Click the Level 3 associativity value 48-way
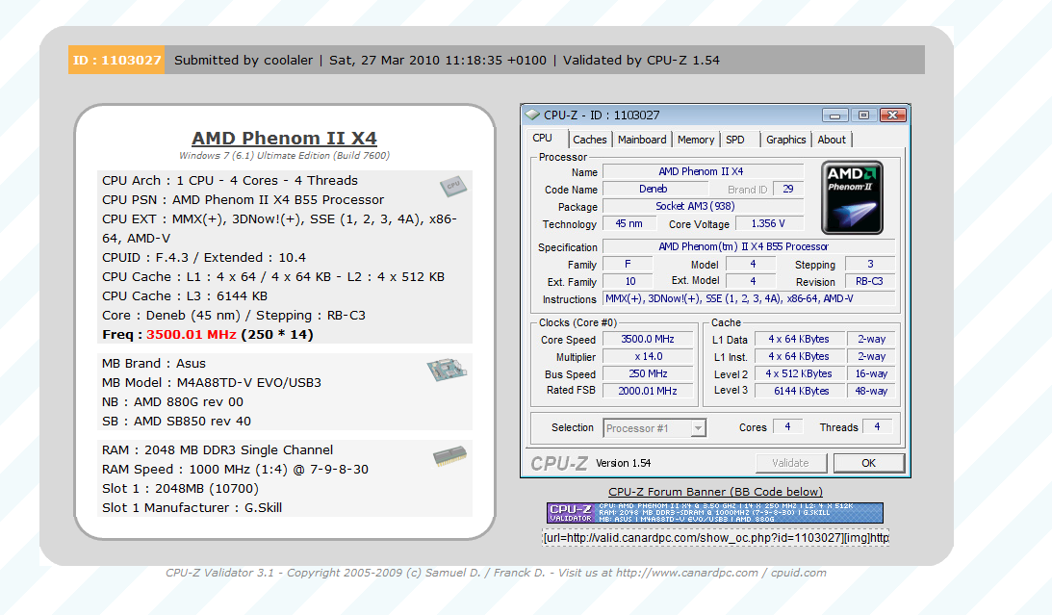Viewport: 1052px width, 615px height. tap(871, 391)
